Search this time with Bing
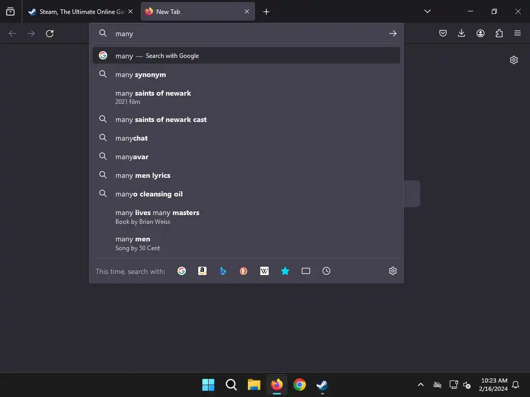The height and width of the screenshot is (397, 530). tap(223, 271)
